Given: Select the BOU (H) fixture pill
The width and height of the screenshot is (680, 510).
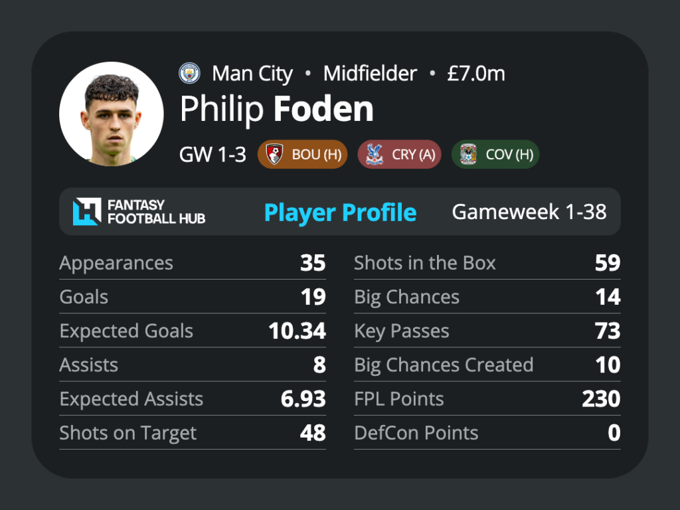Looking at the screenshot, I should (x=302, y=154).
